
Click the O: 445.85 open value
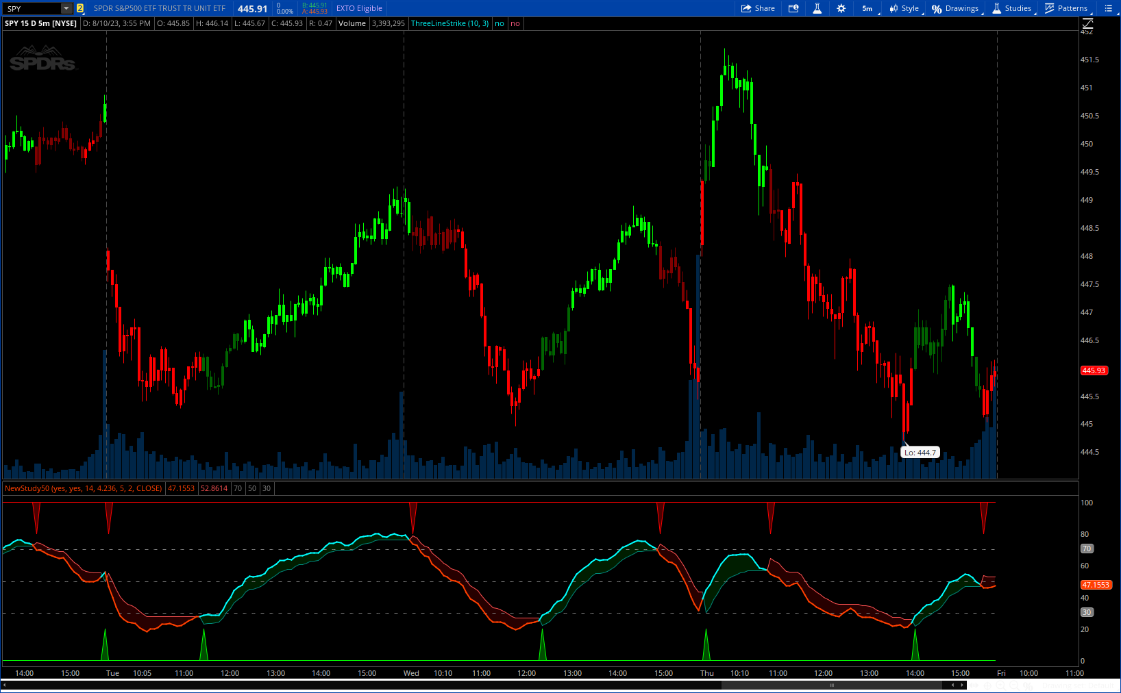click(x=173, y=23)
